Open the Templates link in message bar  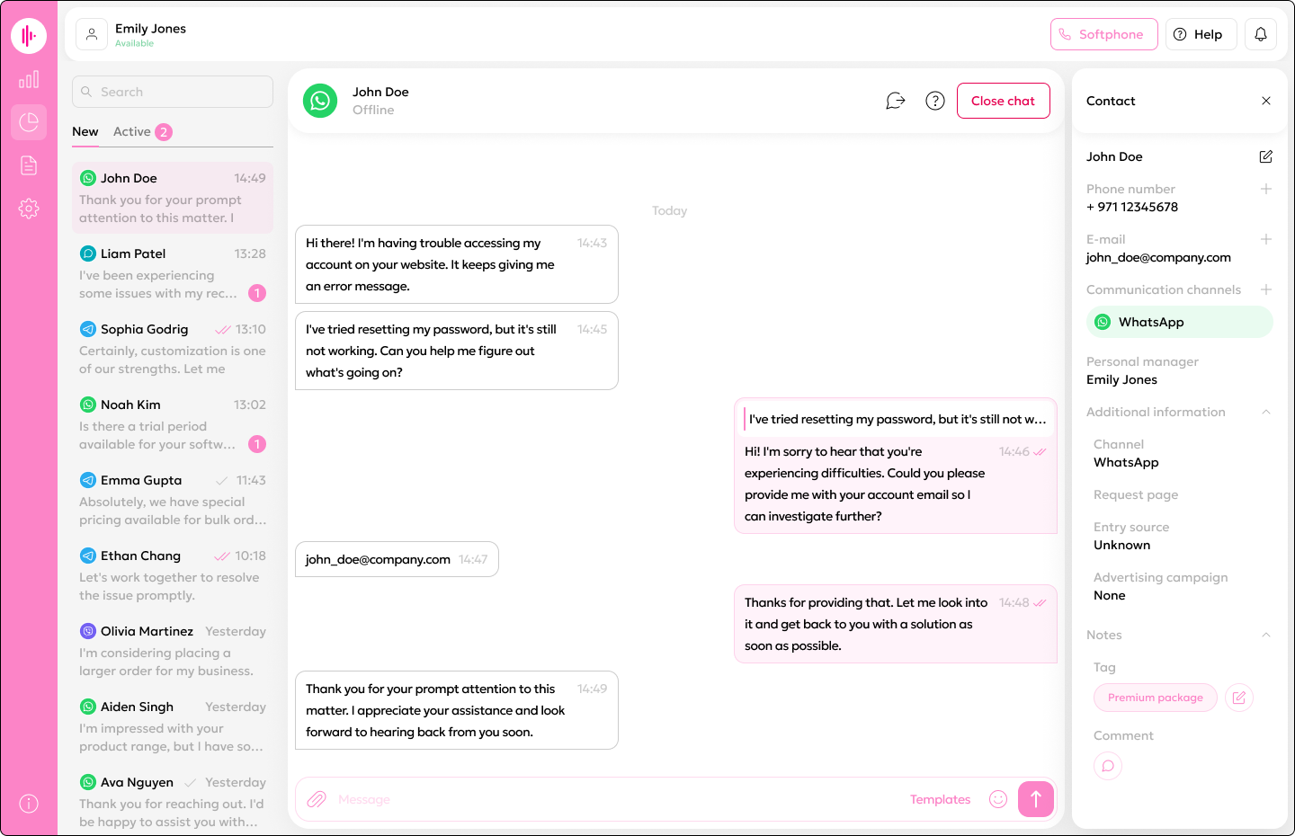(x=940, y=799)
